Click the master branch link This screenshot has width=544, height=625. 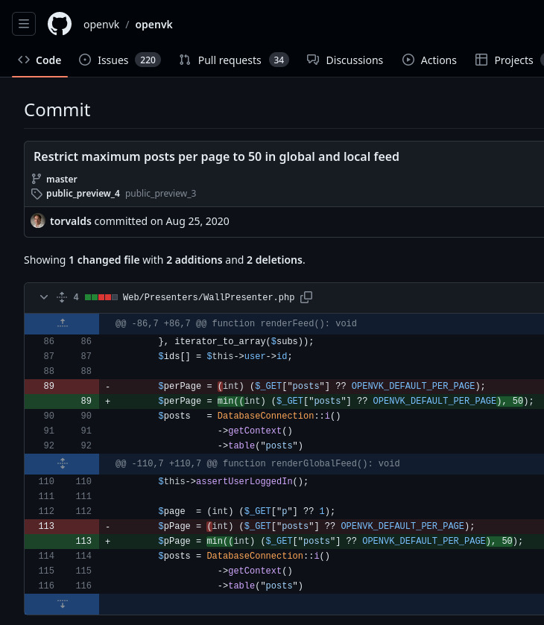pos(61,179)
